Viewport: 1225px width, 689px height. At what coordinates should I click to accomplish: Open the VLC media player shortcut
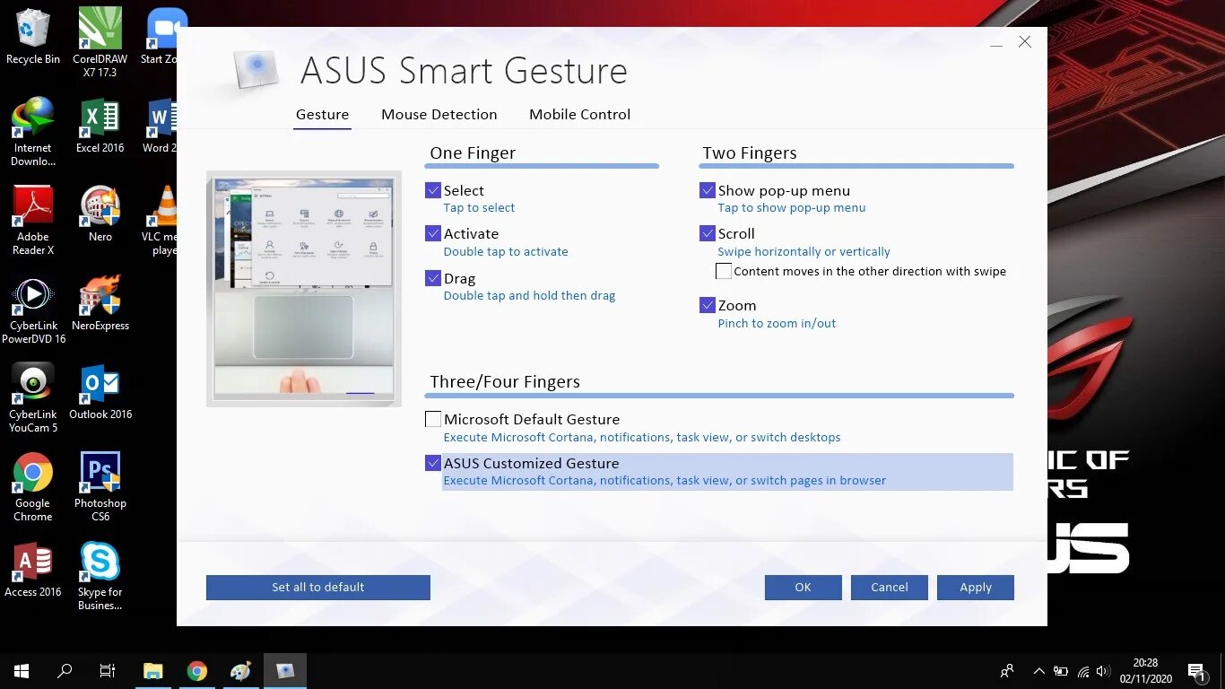pyautogui.click(x=159, y=221)
